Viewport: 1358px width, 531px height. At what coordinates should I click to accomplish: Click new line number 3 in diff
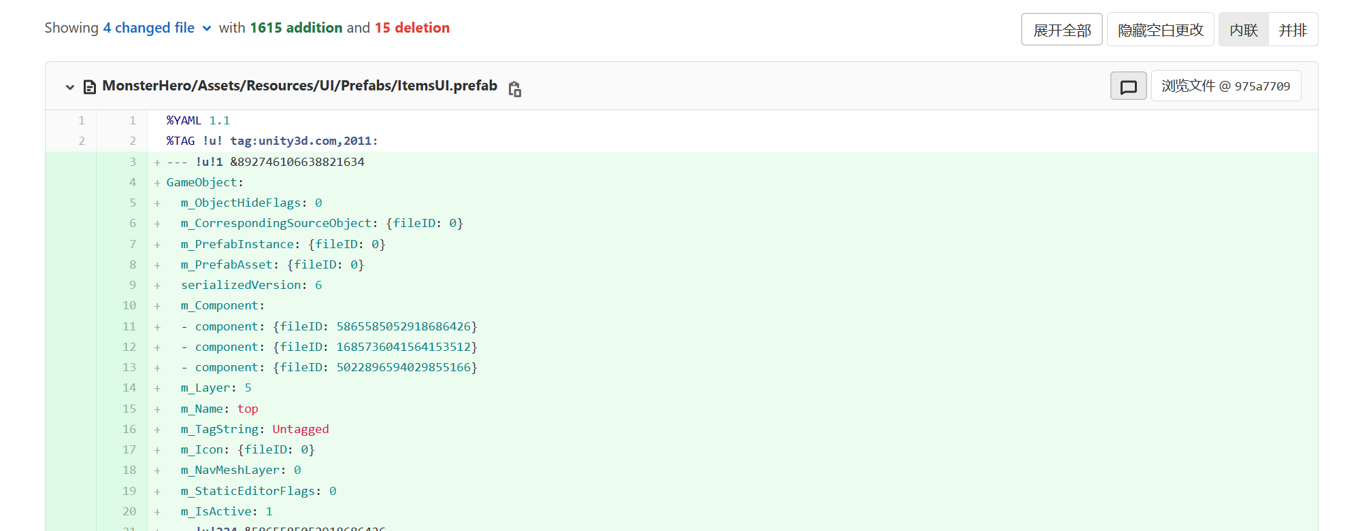[133, 162]
